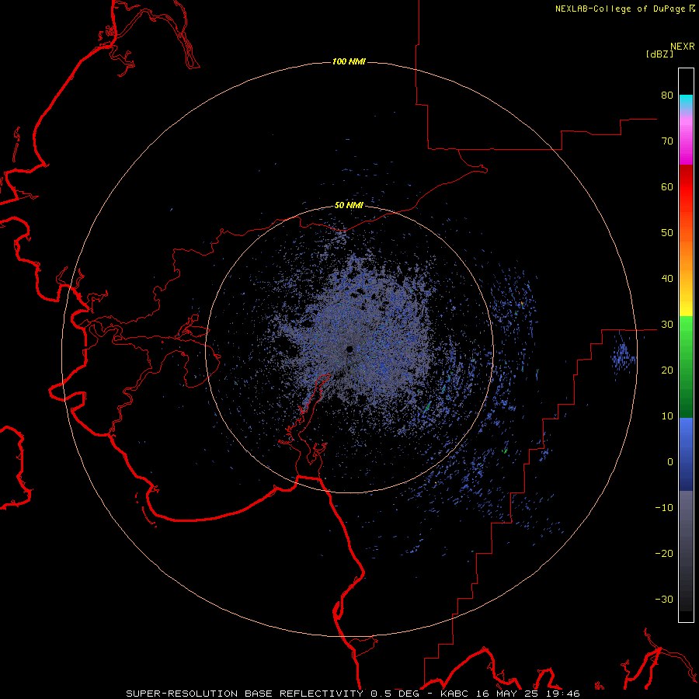The width and height of the screenshot is (699, 699).
Task: Click the 30 dBZ scale value
Action: pyautogui.click(x=667, y=325)
